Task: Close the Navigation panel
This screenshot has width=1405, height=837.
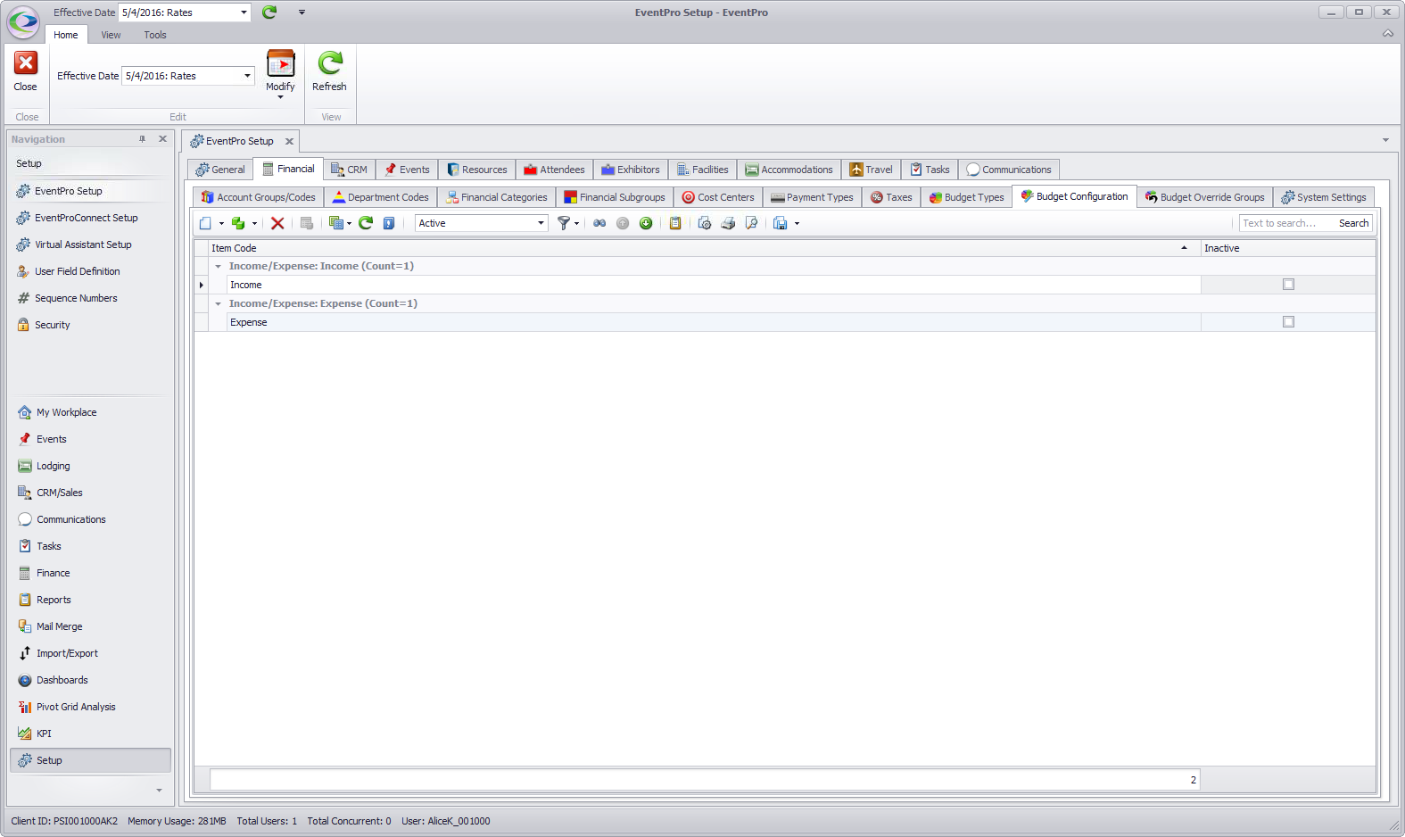Action: click(162, 139)
